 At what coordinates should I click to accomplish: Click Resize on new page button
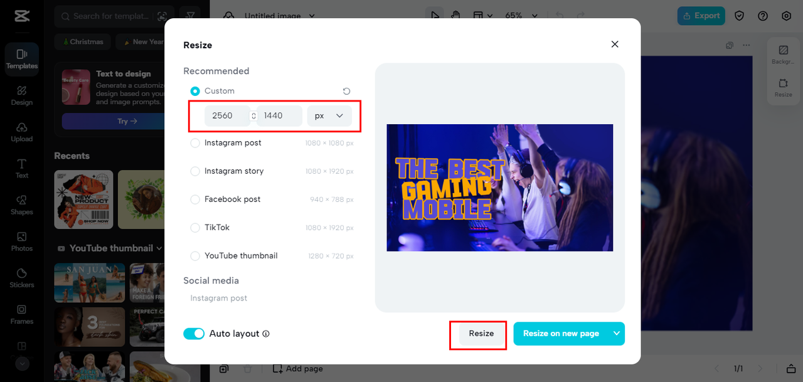coord(561,333)
